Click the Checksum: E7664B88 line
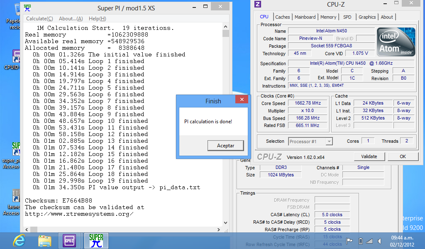The width and height of the screenshot is (425, 249). 59,201
